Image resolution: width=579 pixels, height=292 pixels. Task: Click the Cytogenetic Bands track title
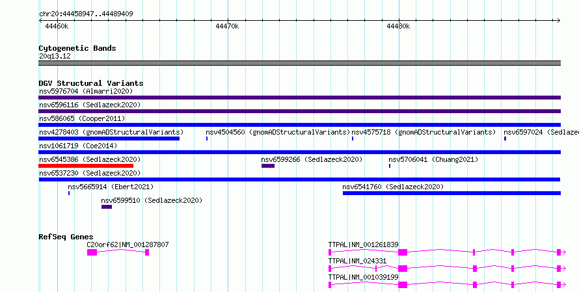[x=77, y=48]
